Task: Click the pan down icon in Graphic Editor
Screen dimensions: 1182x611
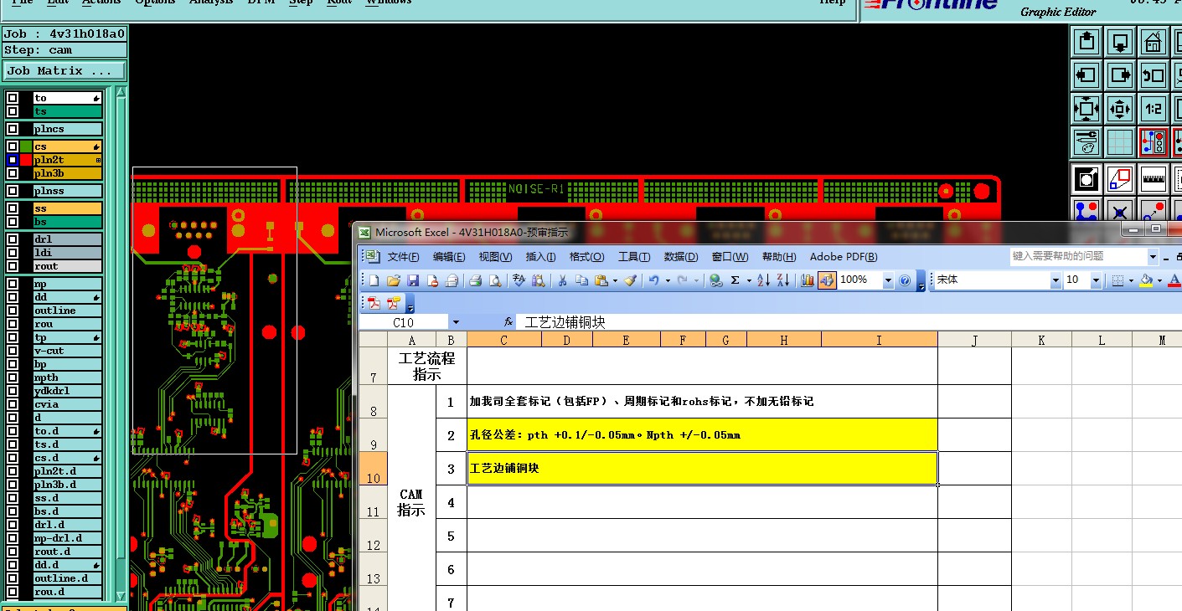Action: click(1120, 41)
